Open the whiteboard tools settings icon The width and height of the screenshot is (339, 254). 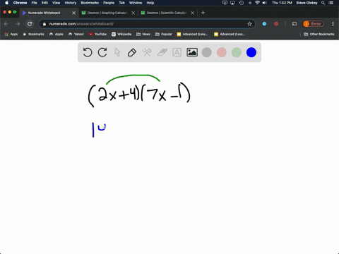pyautogui.click(x=147, y=52)
